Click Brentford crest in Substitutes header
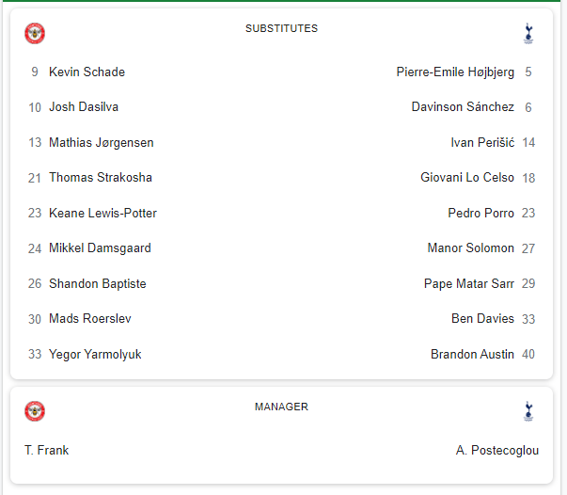The image size is (567, 495). pyautogui.click(x=35, y=33)
